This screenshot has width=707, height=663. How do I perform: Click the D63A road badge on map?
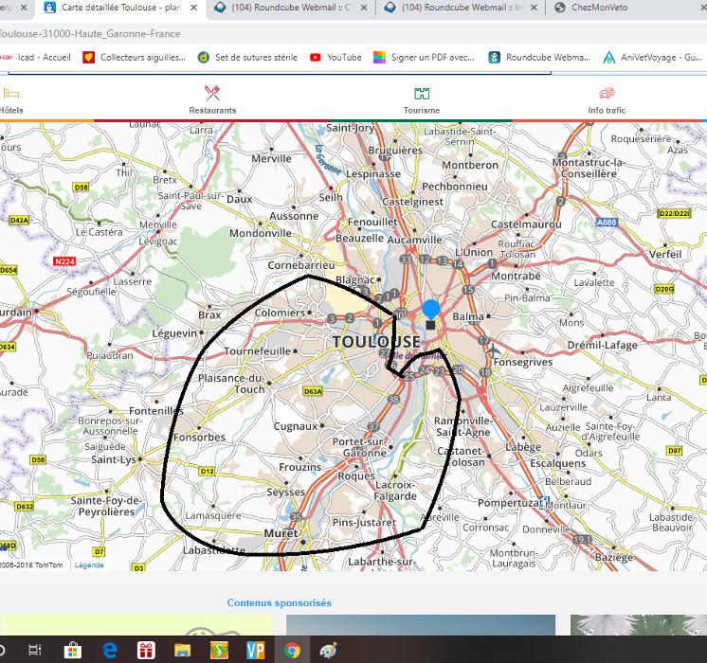coord(313,391)
